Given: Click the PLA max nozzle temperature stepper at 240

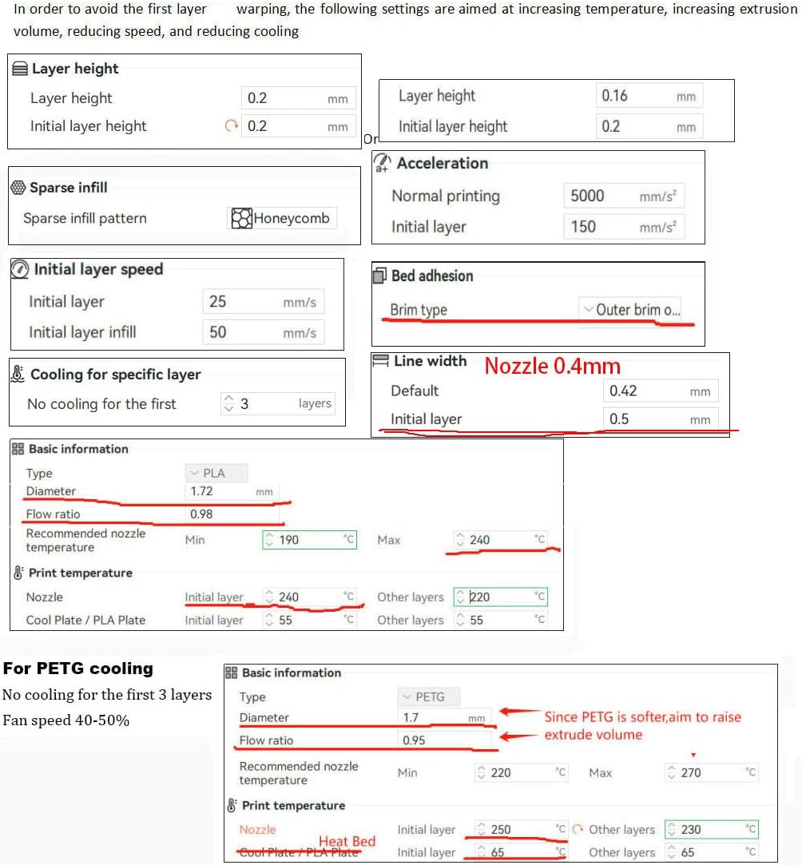Looking at the screenshot, I should pyautogui.click(x=460, y=540).
